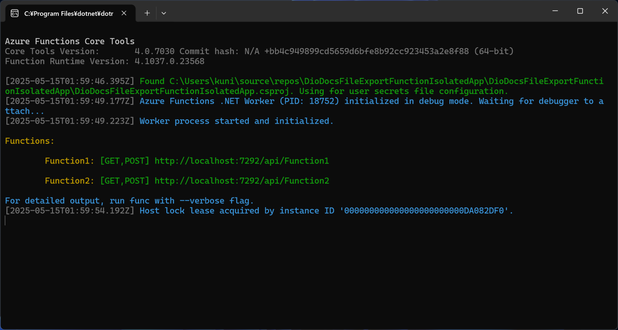Image resolution: width=618 pixels, height=330 pixels.
Task: Click the "(64-bit)" text on version line
Action: pyautogui.click(x=494, y=51)
